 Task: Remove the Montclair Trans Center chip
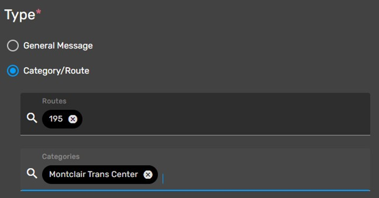pyautogui.click(x=148, y=175)
